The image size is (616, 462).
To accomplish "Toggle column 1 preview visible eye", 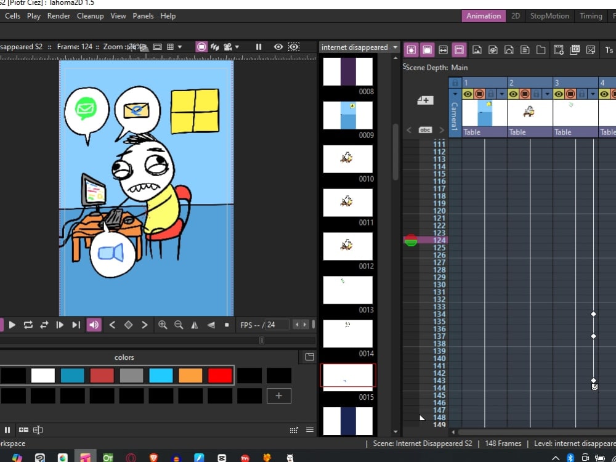I will (468, 94).
